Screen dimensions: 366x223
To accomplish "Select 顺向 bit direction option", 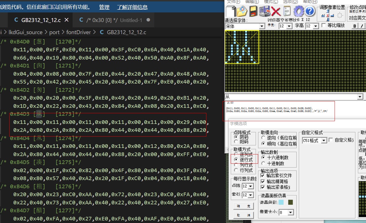I will (264, 144).
